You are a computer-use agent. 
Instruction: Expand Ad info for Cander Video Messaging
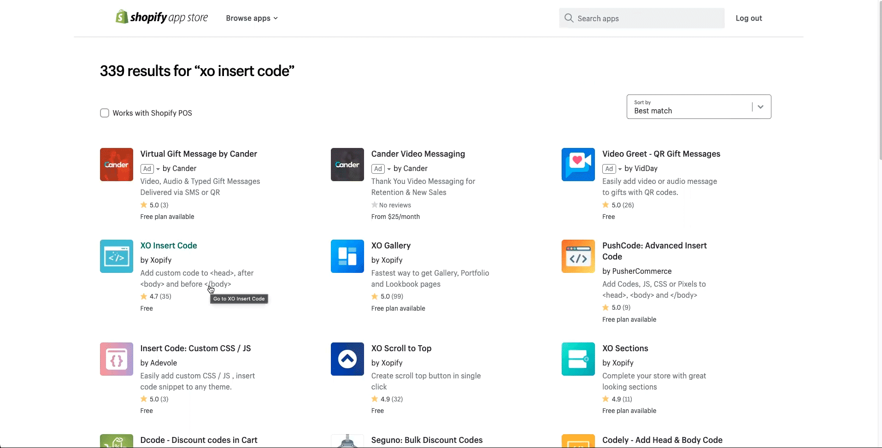coord(381,169)
